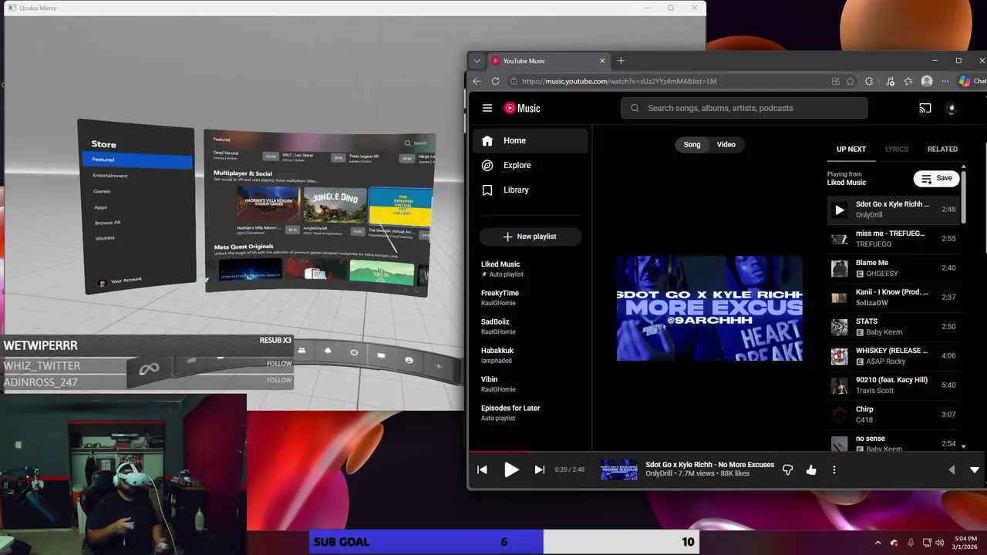Image resolution: width=987 pixels, height=555 pixels.
Task: Expand volume controls with left arrow
Action: (x=952, y=469)
